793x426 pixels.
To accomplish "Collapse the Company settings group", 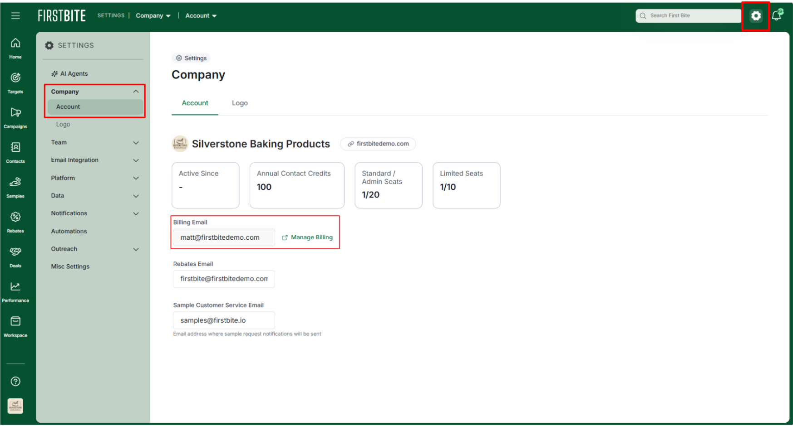I will coord(136,92).
